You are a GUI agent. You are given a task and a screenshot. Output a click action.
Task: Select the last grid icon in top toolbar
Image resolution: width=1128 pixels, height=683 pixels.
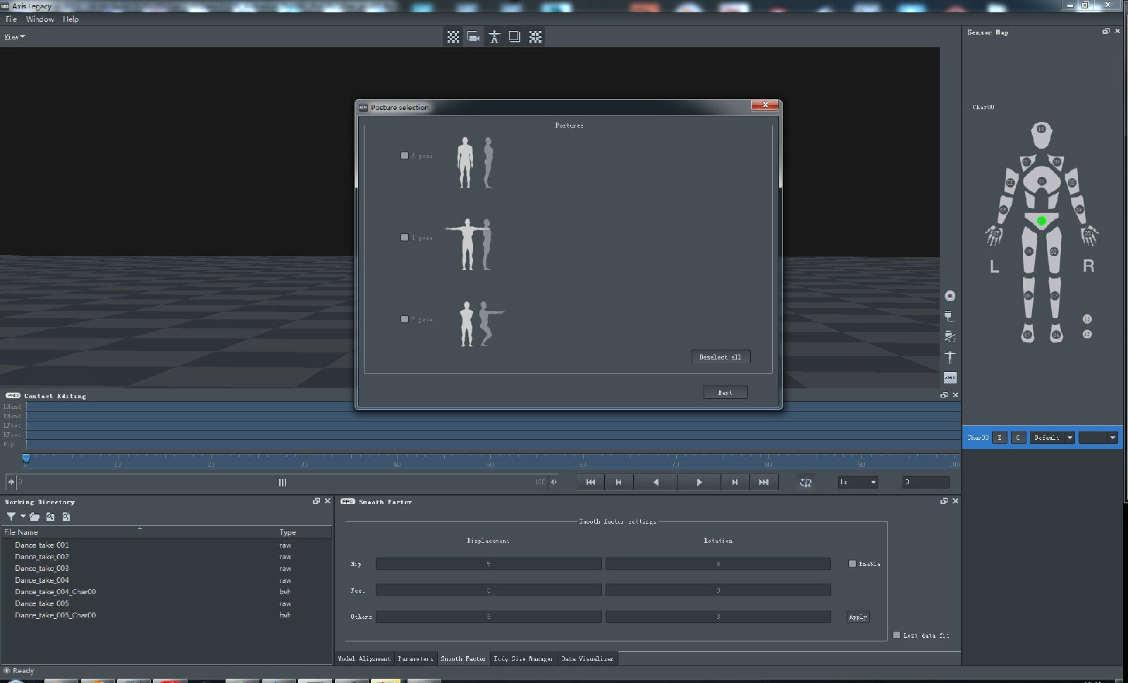coord(535,37)
